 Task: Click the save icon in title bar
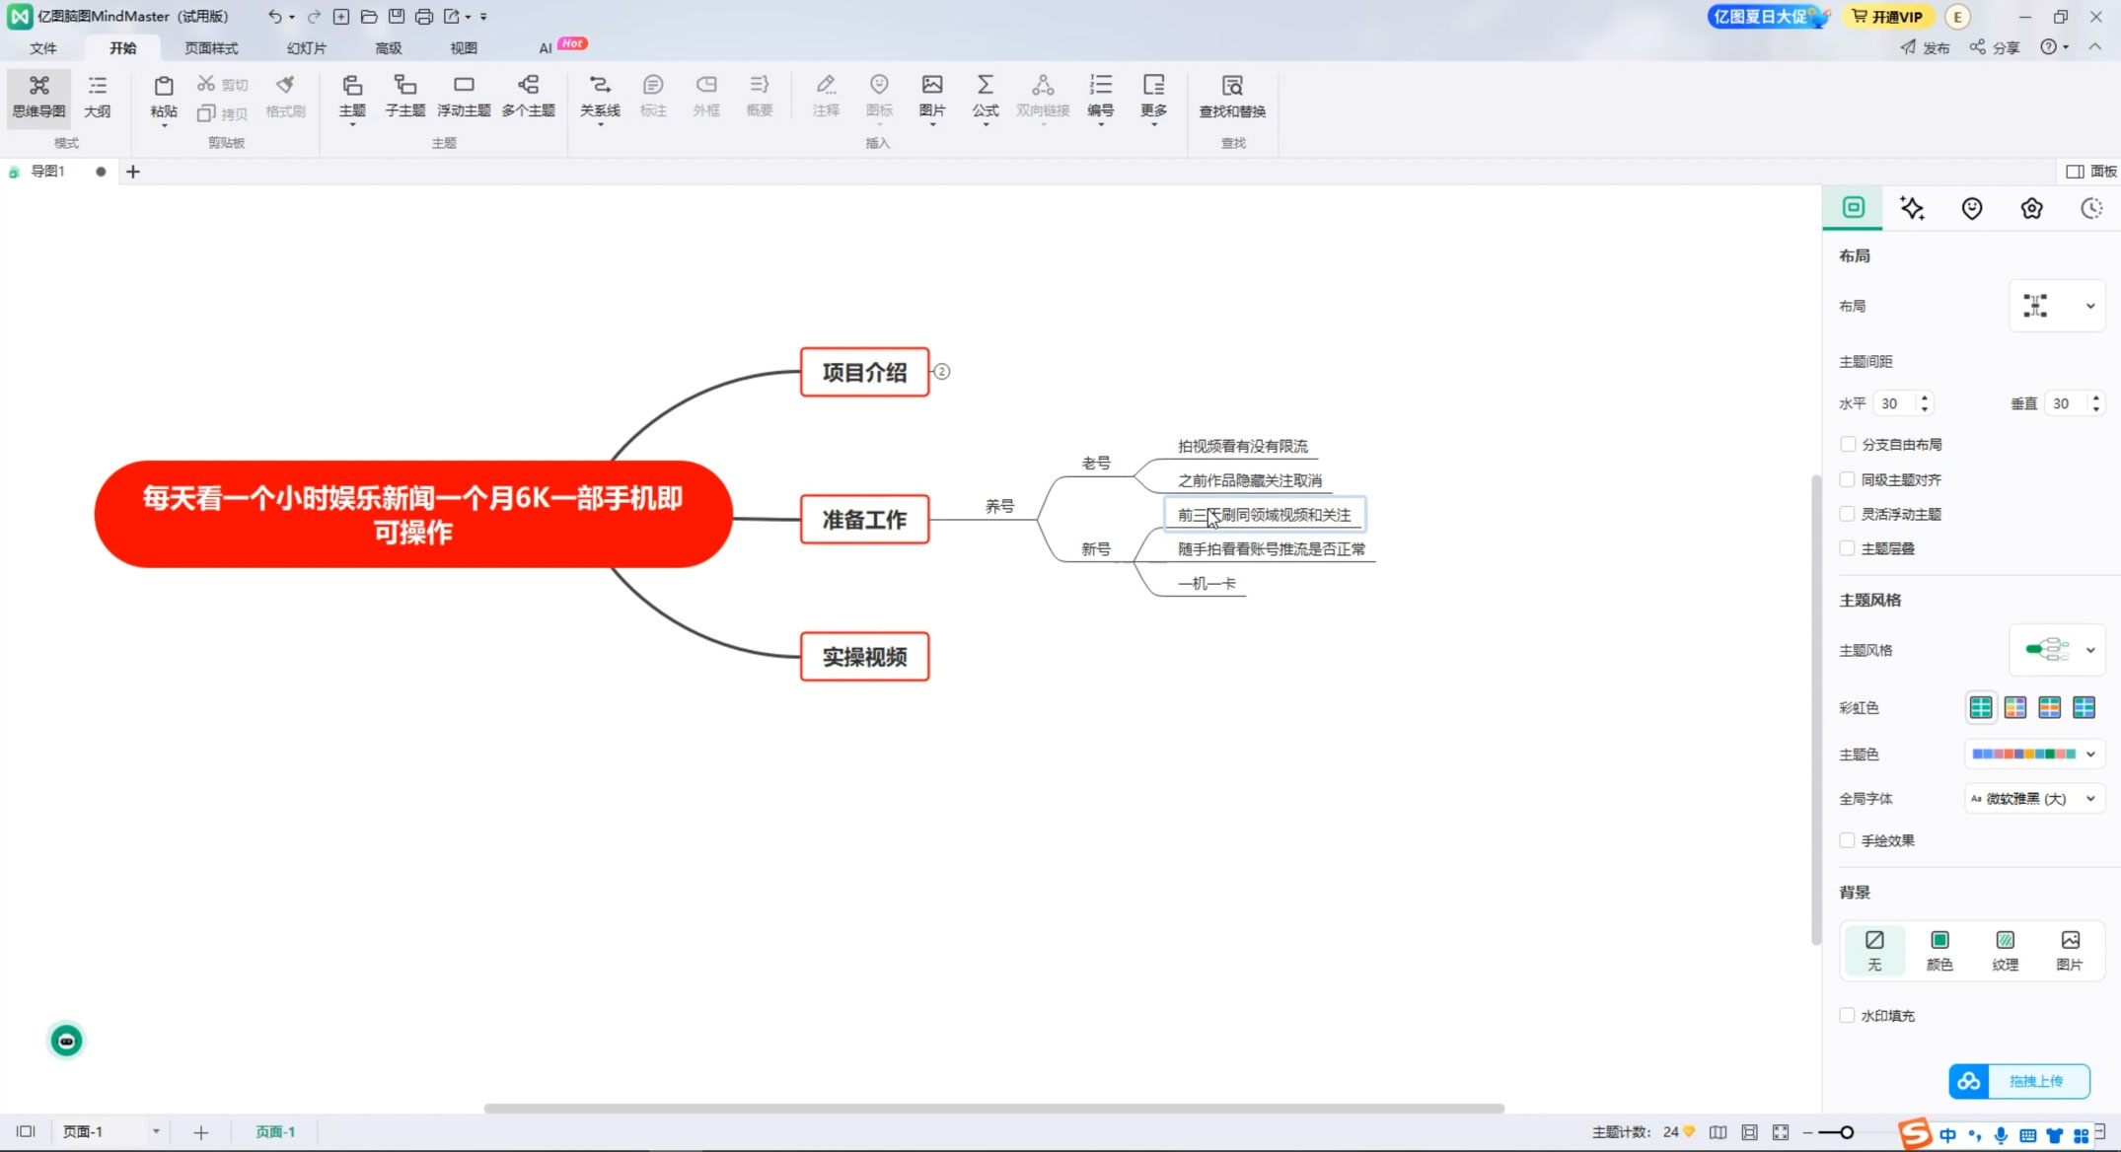tap(396, 17)
